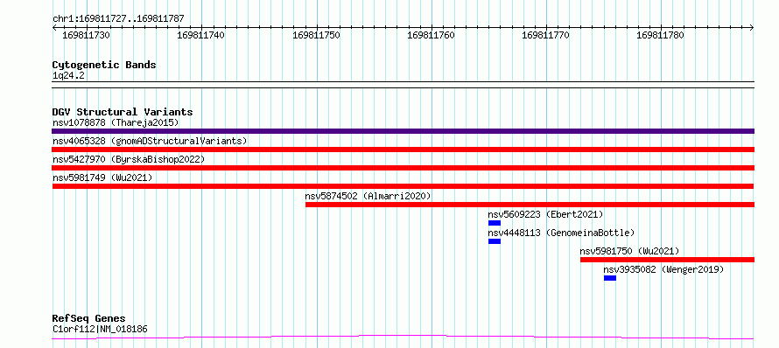The image size is (779, 348).
Task: Click the red bar under nsv5874502
Action: click(530, 205)
